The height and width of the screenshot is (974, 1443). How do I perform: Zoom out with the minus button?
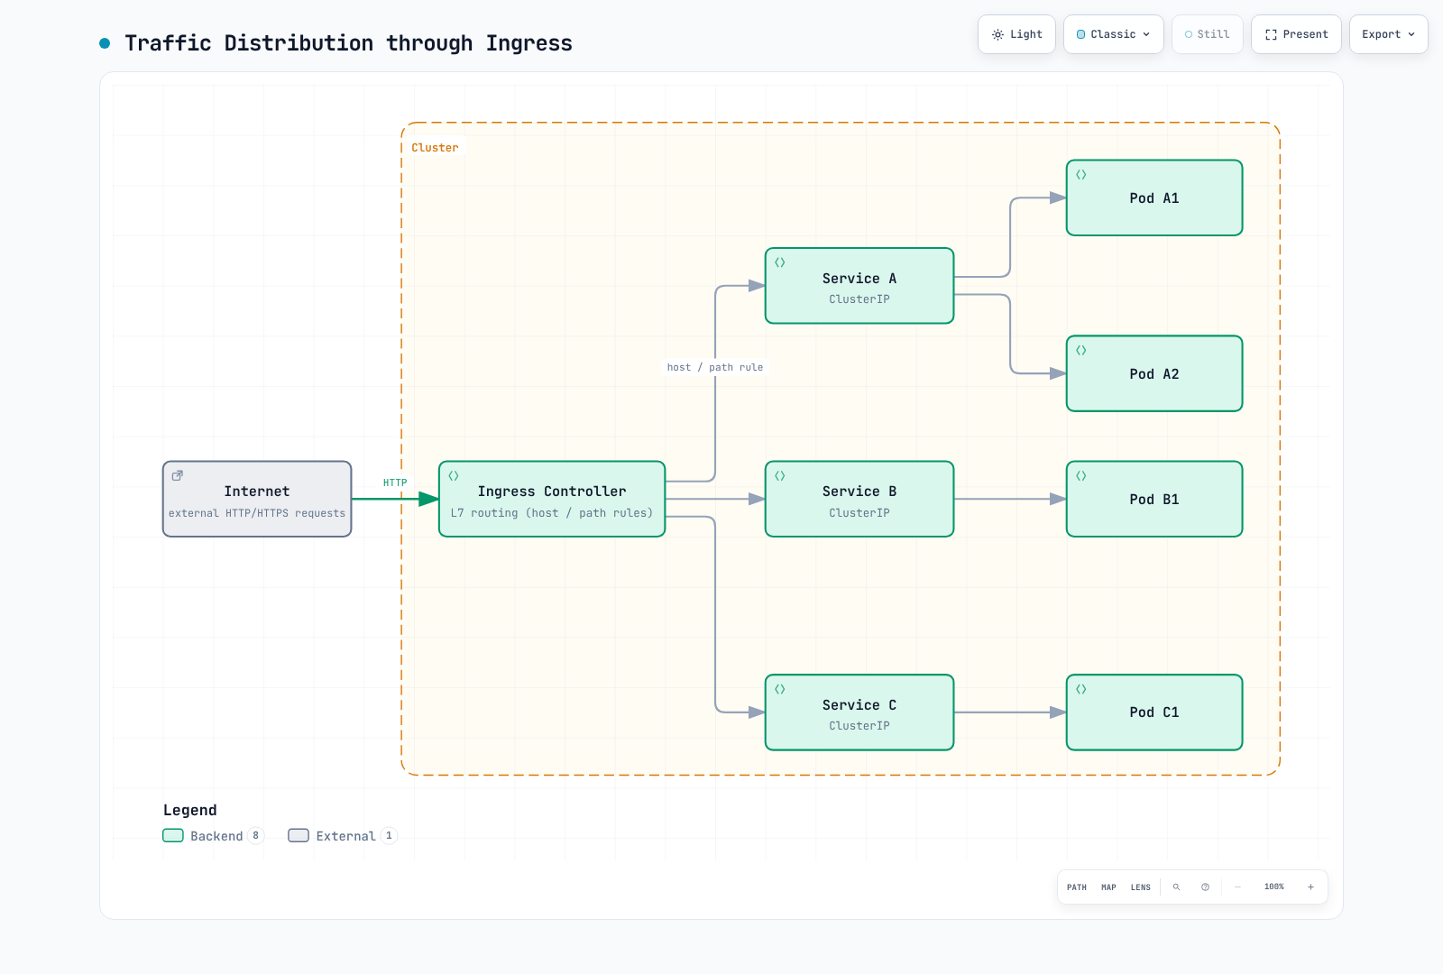(x=1237, y=887)
